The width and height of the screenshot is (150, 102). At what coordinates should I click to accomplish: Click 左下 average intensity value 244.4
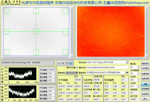pyautogui.click(x=62, y=99)
